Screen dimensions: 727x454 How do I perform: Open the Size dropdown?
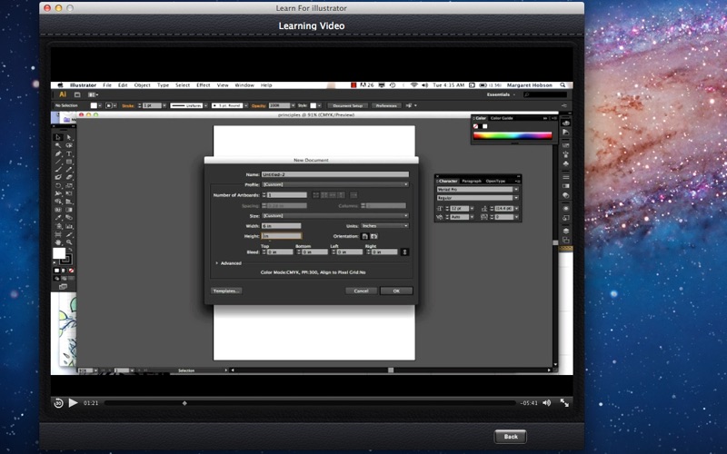tap(335, 216)
